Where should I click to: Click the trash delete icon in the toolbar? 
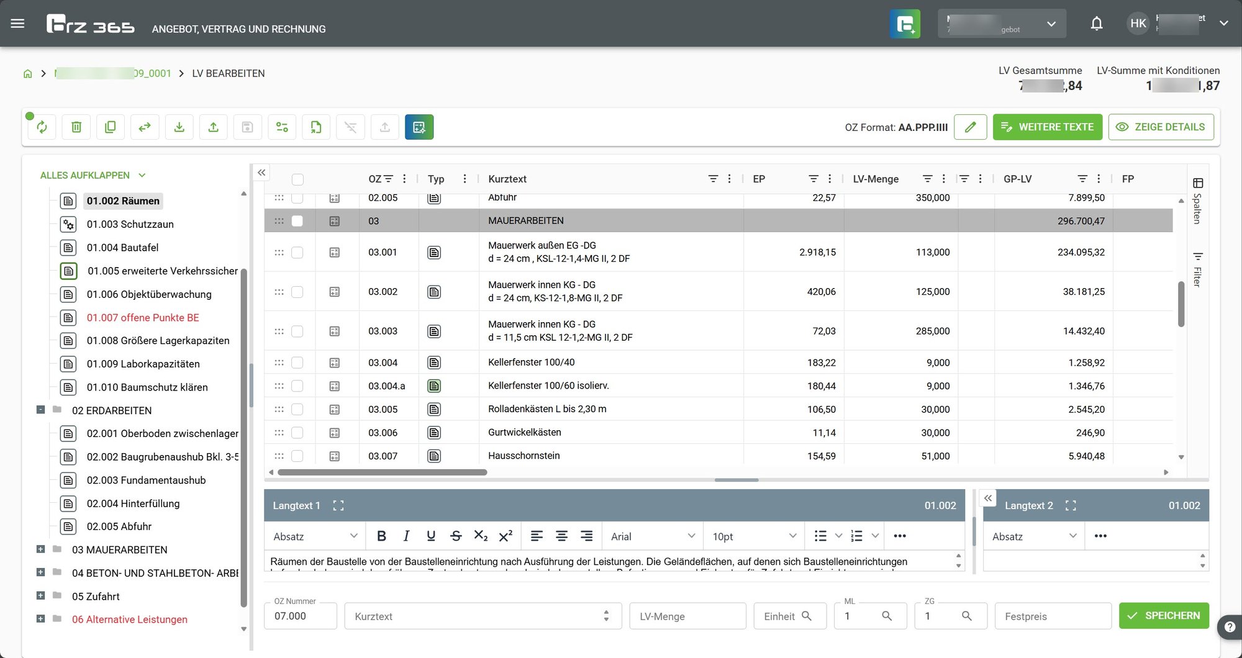click(76, 127)
